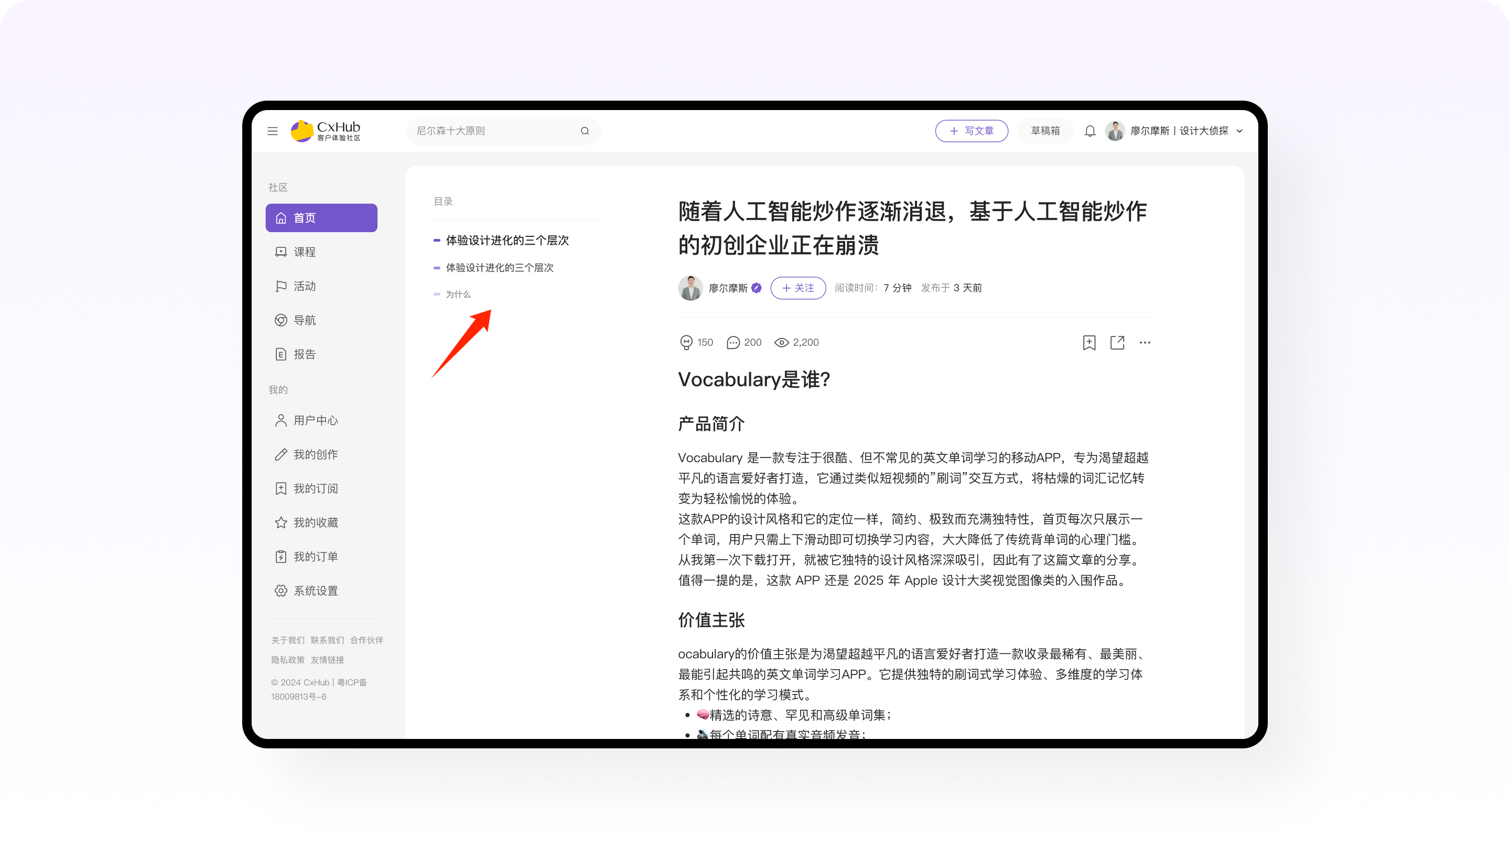This screenshot has width=1510, height=849.
Task: Open the 合作伙伴 footer link
Action: click(367, 640)
